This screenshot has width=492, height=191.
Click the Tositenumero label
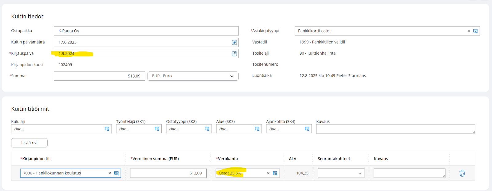tap(265, 64)
